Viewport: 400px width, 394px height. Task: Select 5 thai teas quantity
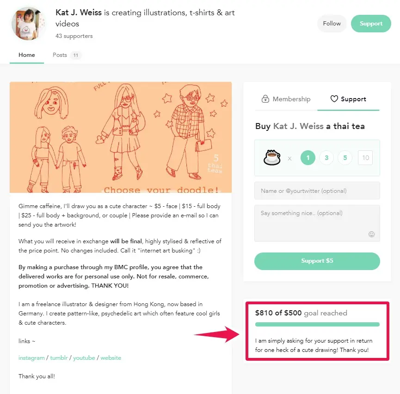pyautogui.click(x=345, y=158)
